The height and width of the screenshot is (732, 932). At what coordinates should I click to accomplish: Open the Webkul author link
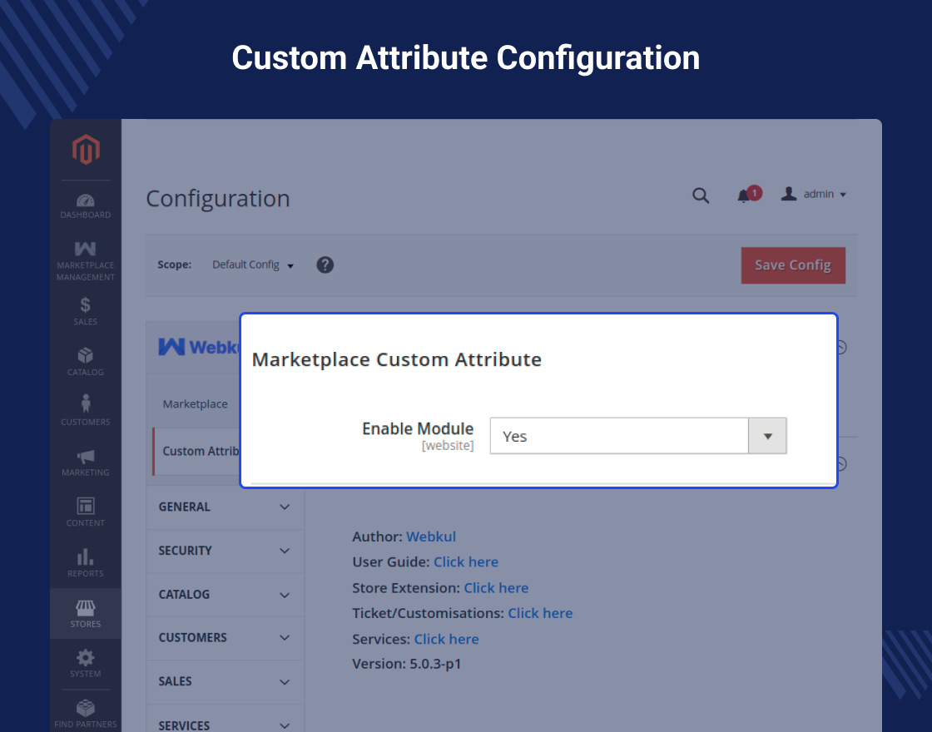(431, 537)
